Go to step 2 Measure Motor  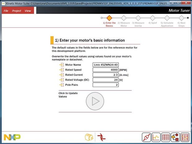[124, 18]
